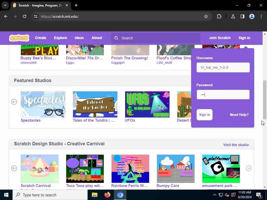Open Bumpy Carz project thumbnail
Image resolution: width=267 pixels, height=200 pixels.
point(175,169)
